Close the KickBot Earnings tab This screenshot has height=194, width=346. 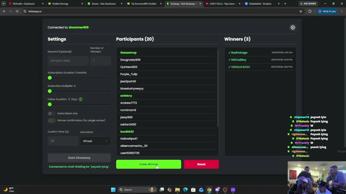click(82, 4)
